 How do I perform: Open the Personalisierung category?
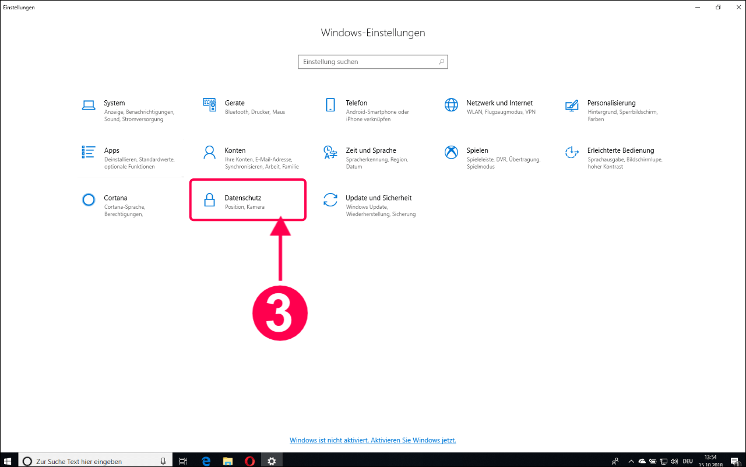[x=611, y=111]
